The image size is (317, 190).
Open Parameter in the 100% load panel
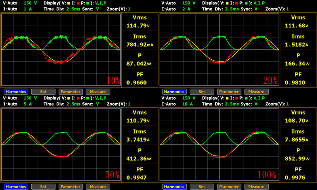[x=229, y=186]
